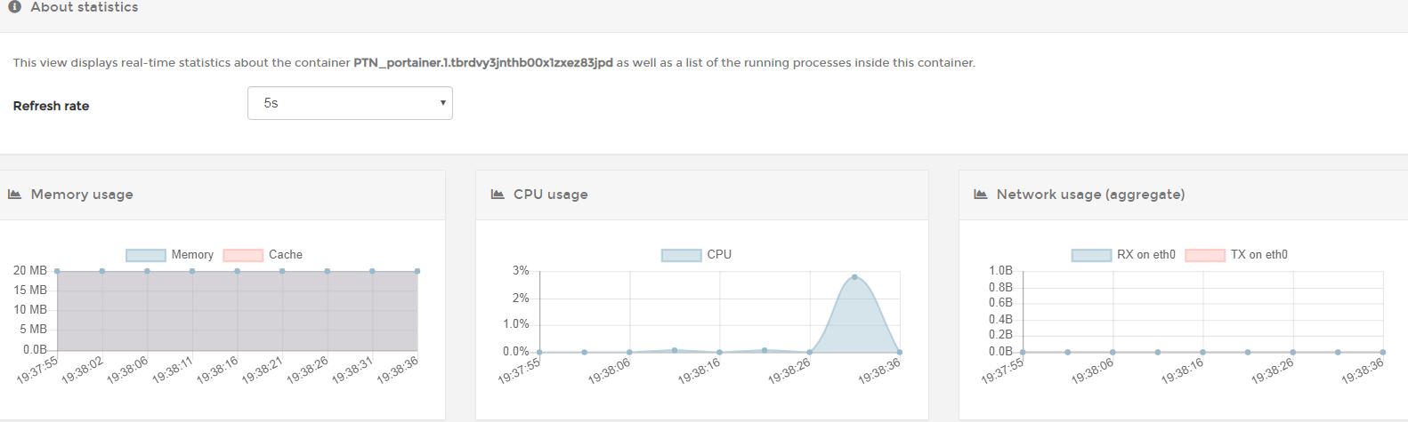Click the CPU usage area-chart icon
Viewport: 1408px width, 422px height.
point(498,195)
